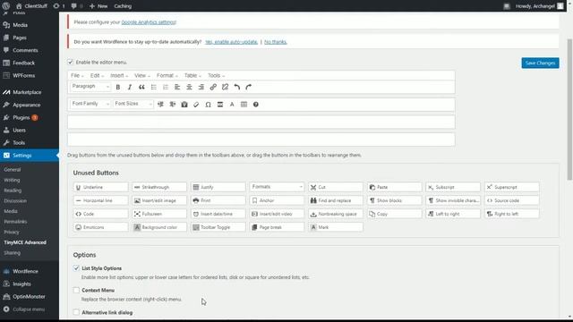Click Howdy, Archangel account menu
Screen dimensions: 573x322
pos(540,6)
